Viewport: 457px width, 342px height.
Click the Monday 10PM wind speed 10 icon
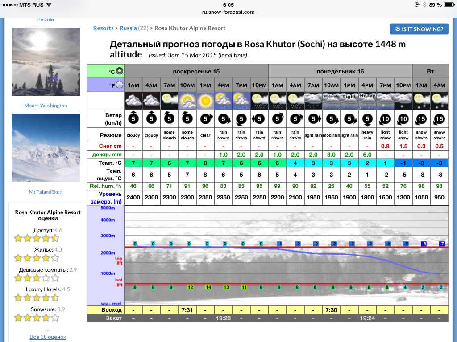coord(403,118)
